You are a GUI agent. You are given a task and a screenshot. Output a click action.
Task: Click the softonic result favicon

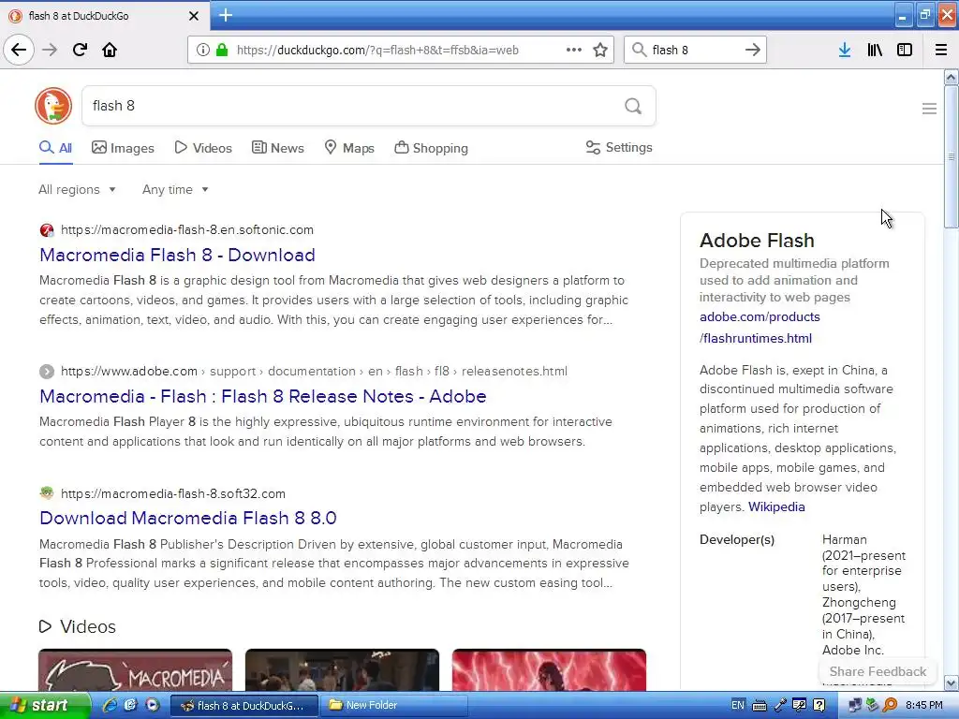[x=47, y=230]
